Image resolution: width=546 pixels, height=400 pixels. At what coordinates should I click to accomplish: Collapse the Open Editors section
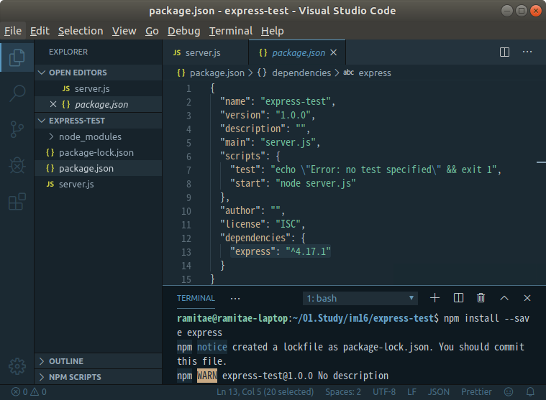pyautogui.click(x=42, y=73)
